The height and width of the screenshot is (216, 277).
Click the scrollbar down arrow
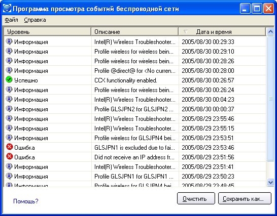click(x=270, y=182)
